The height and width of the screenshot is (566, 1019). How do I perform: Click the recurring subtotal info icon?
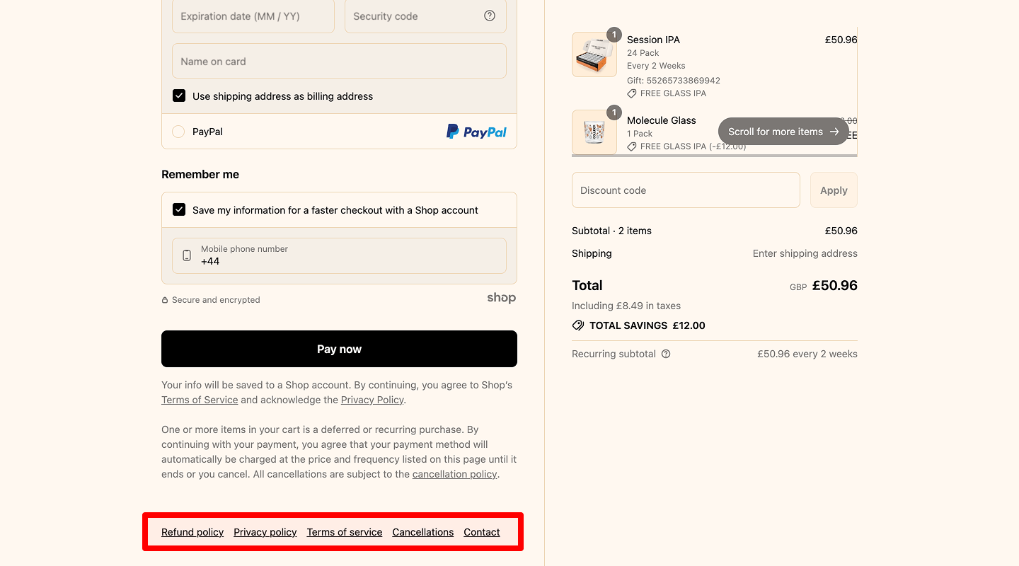(x=666, y=354)
